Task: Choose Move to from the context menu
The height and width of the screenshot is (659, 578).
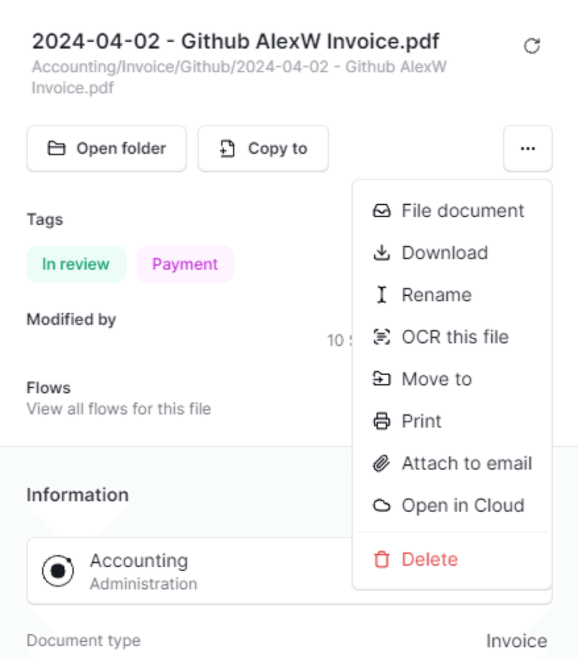Action: coord(436,379)
